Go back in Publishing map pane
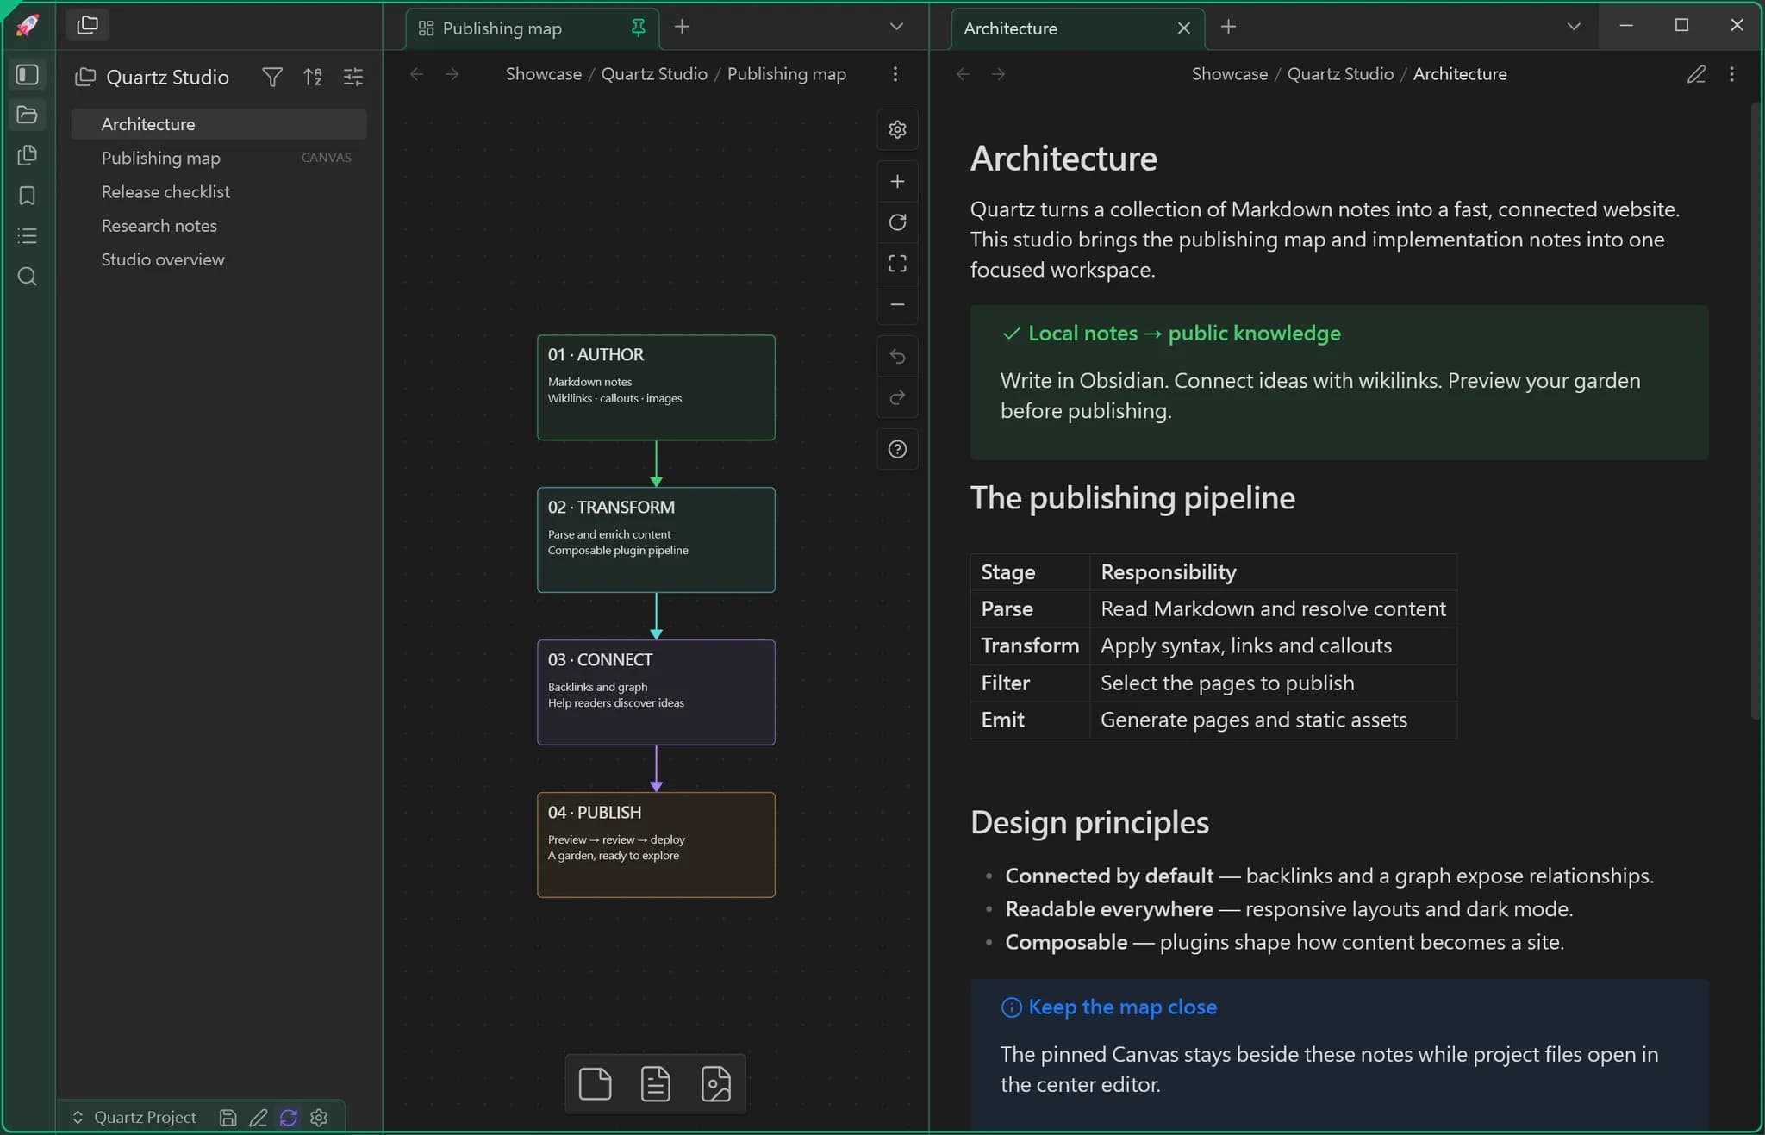 click(x=417, y=74)
